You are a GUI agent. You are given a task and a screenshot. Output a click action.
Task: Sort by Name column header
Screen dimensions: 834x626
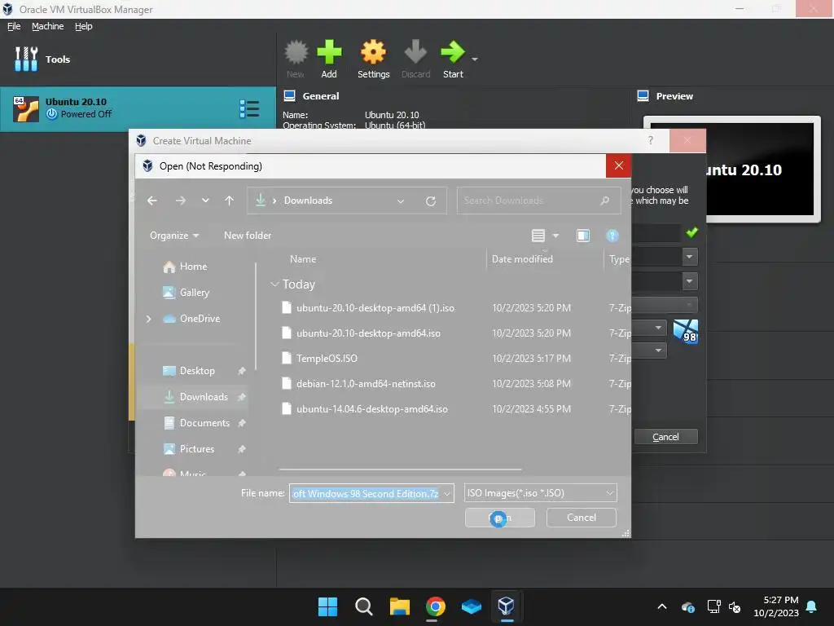click(x=303, y=259)
